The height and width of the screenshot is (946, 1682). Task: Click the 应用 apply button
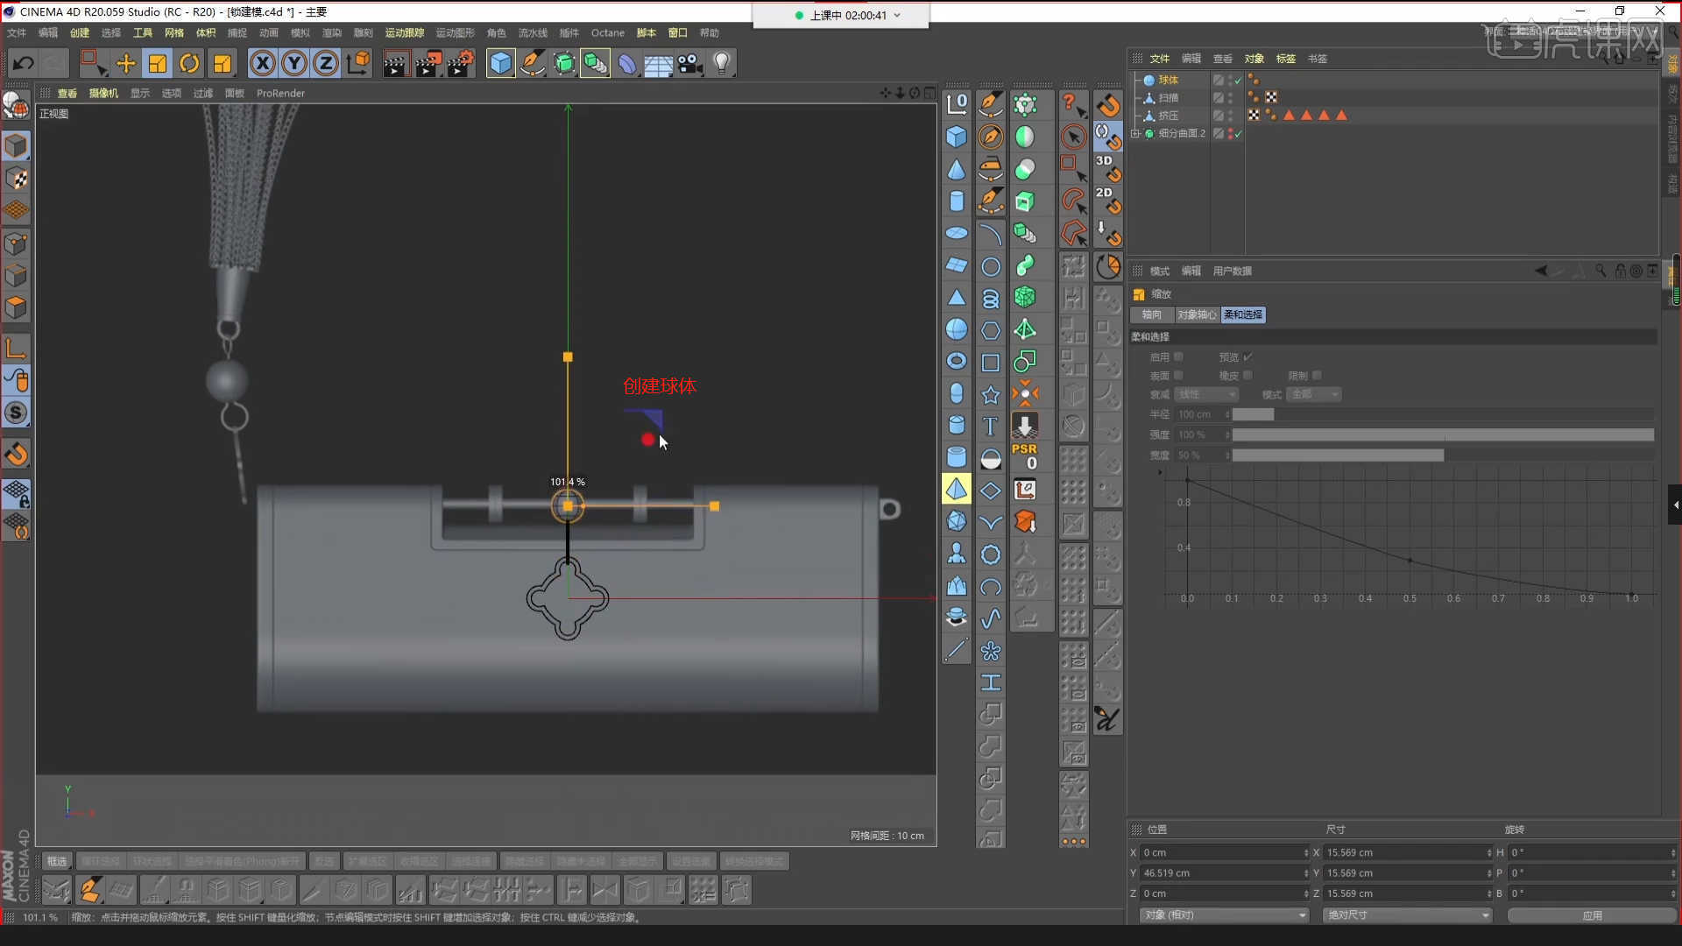tap(1592, 914)
